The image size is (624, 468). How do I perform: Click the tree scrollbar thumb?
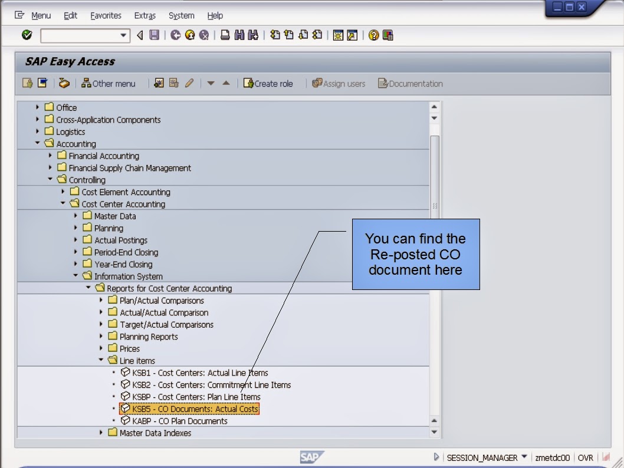point(435,177)
